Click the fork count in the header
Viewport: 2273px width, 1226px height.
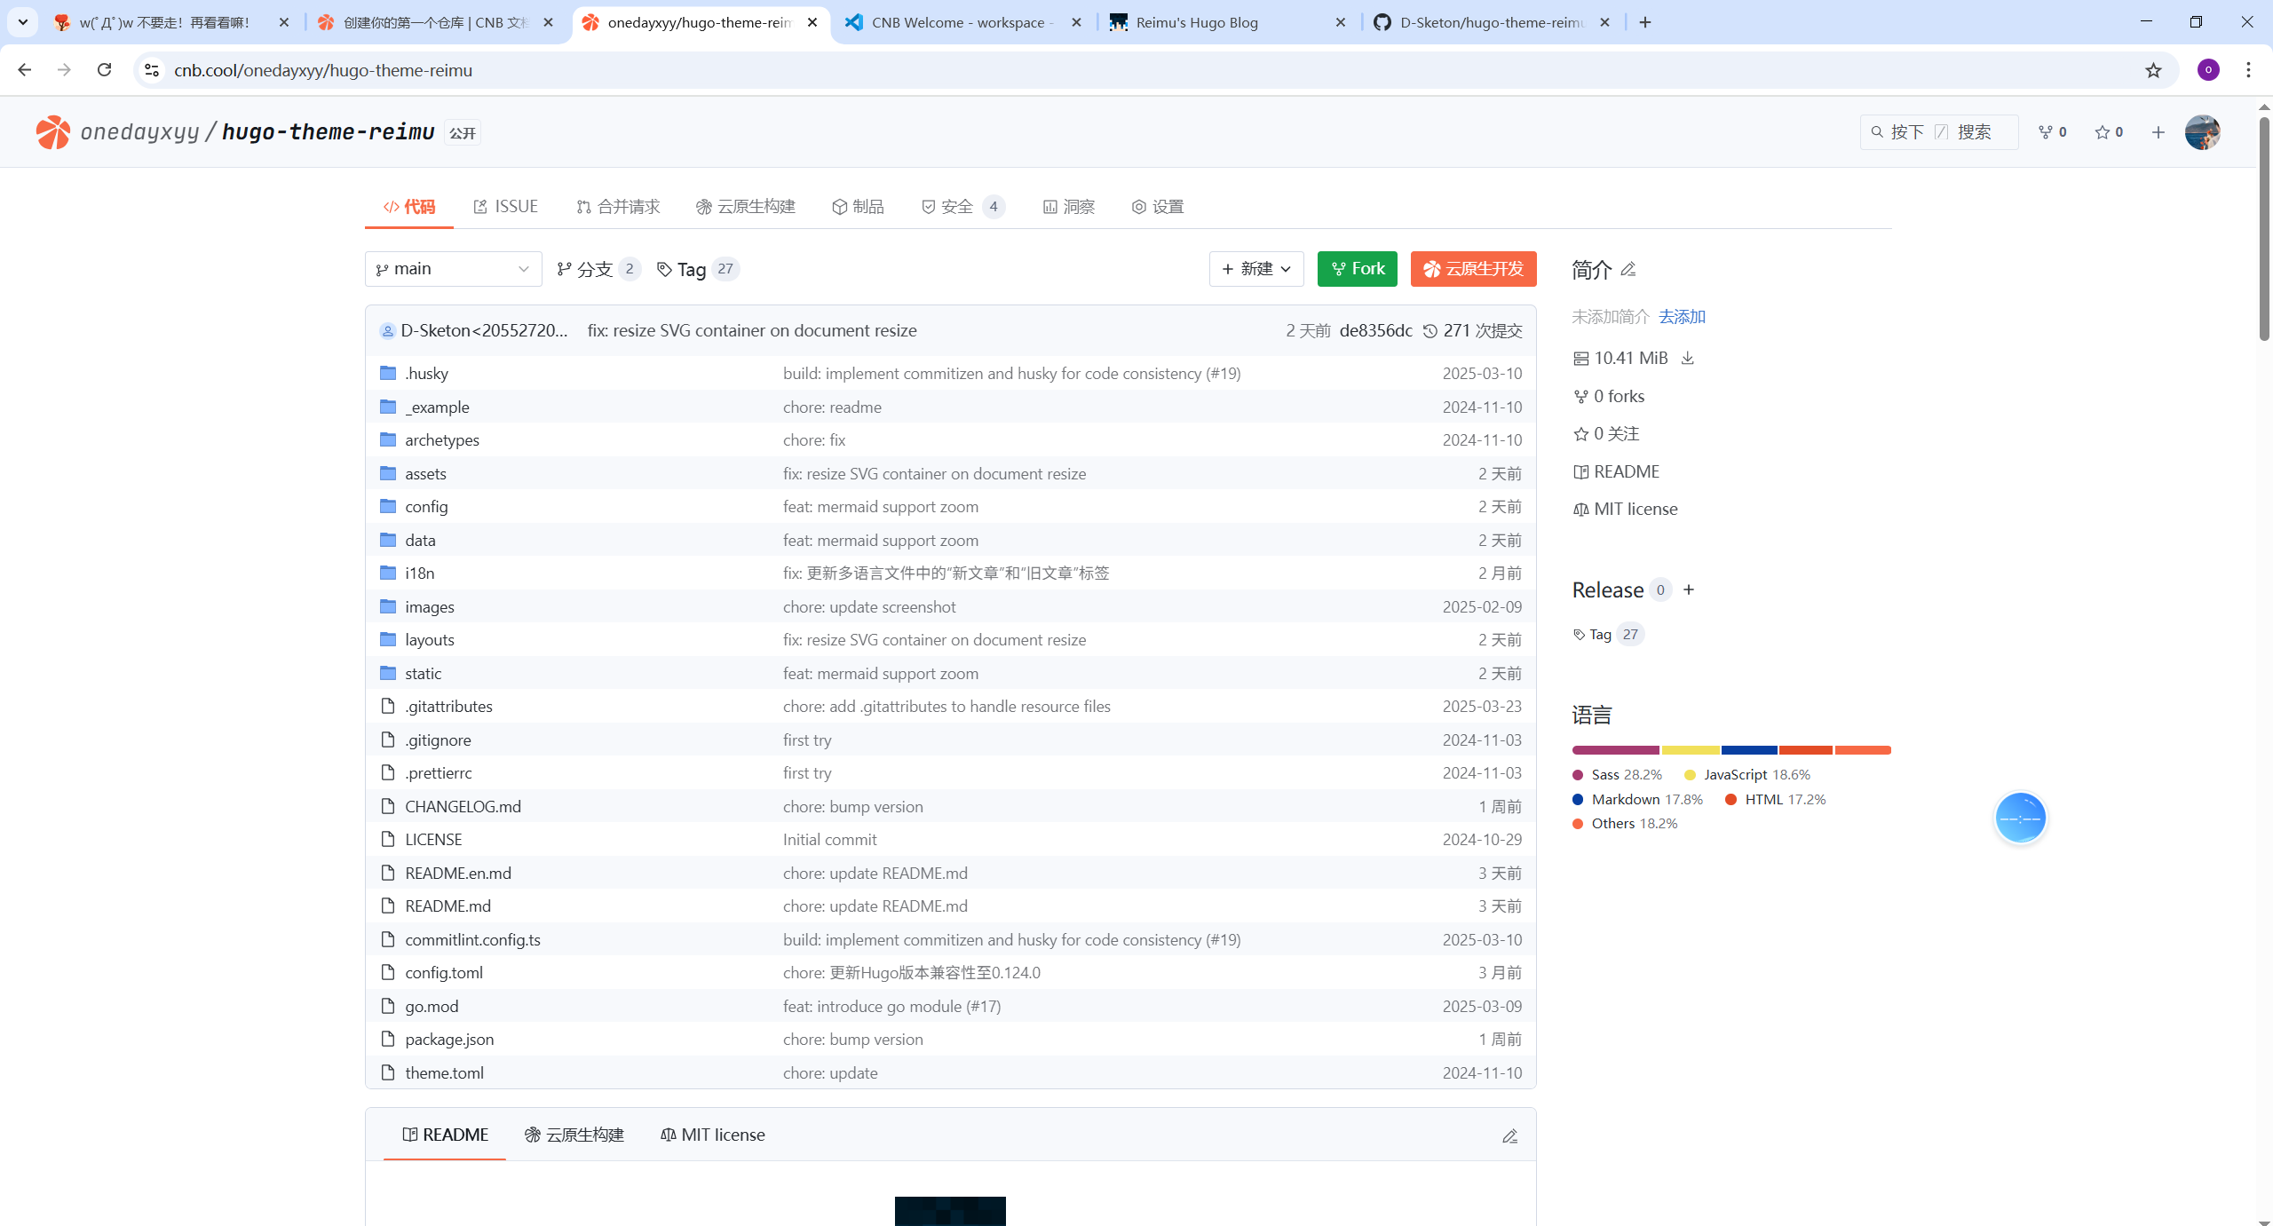pyautogui.click(x=2052, y=132)
